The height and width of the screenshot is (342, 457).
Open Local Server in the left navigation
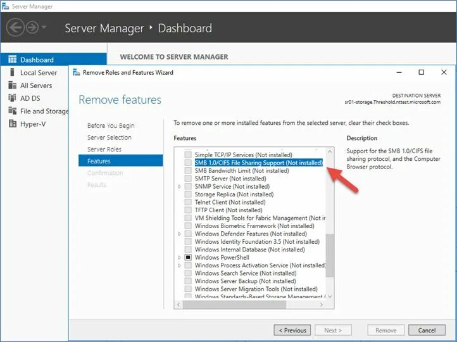39,73
